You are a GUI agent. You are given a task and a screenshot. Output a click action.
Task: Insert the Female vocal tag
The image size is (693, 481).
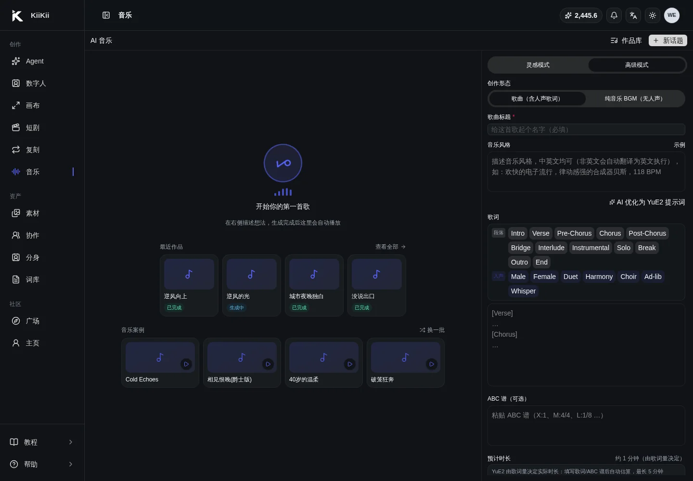pyautogui.click(x=545, y=277)
